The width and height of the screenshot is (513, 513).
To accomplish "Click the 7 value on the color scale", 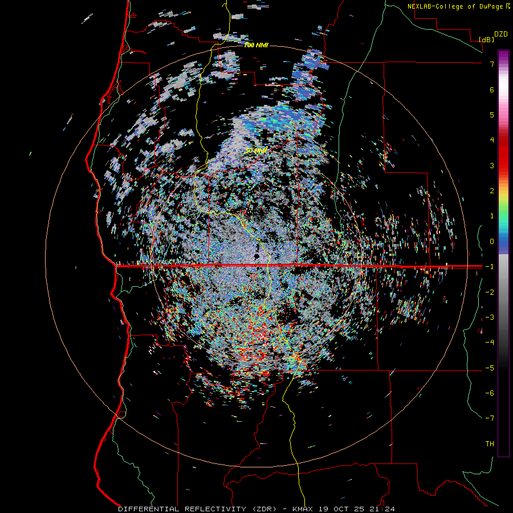I will (492, 64).
